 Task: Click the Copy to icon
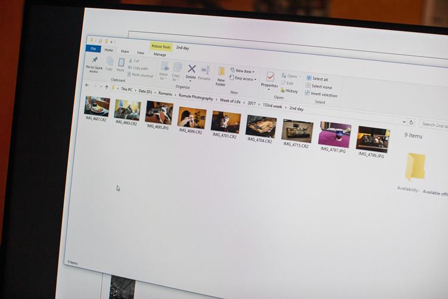click(x=178, y=68)
